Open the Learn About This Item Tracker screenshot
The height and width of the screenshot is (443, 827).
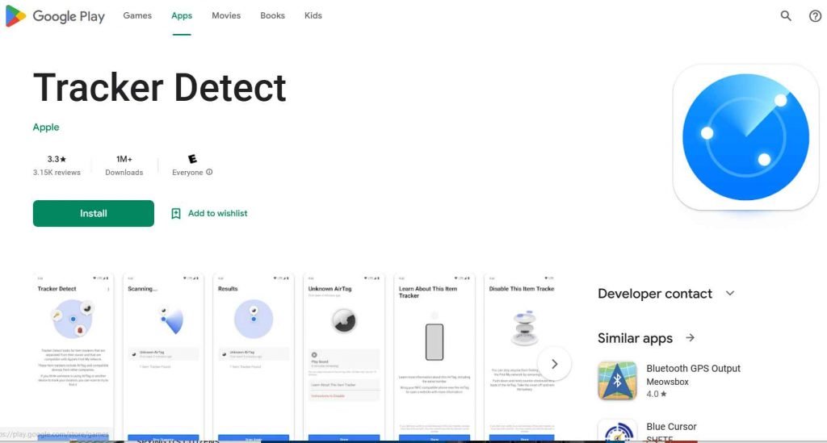tap(434, 357)
